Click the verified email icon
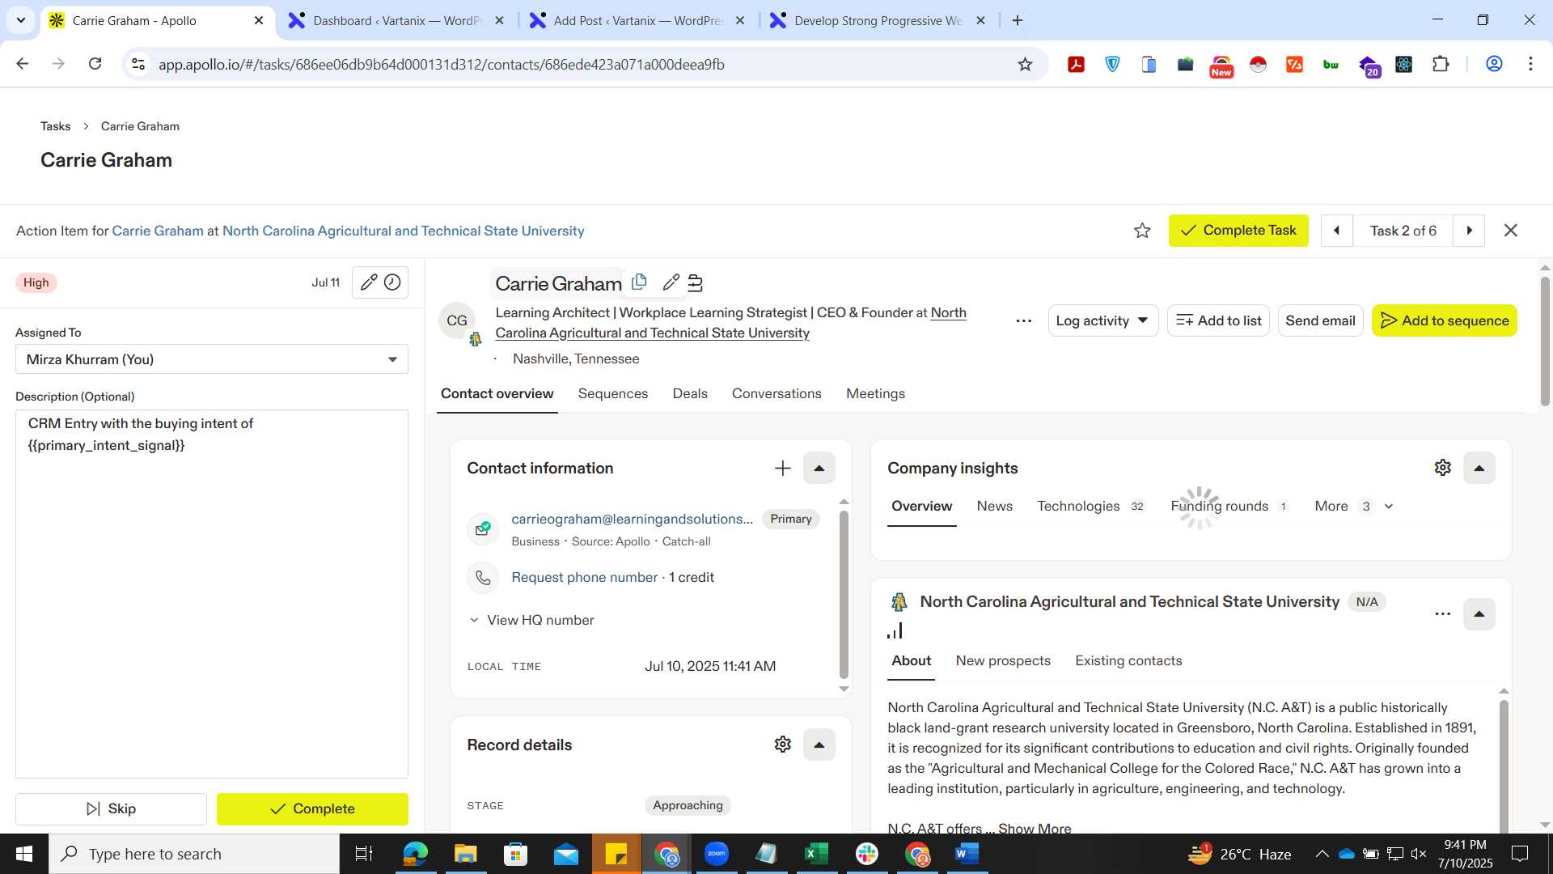The width and height of the screenshot is (1553, 874). point(483,528)
